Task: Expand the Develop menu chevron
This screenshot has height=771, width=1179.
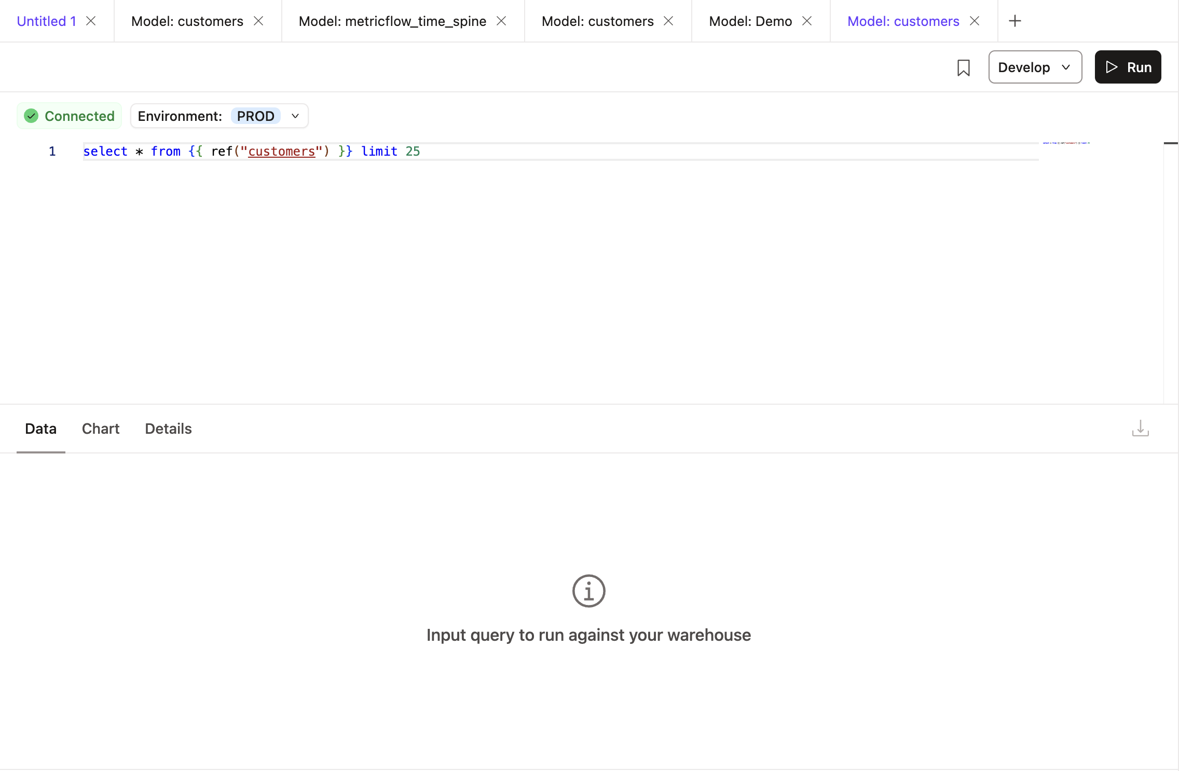Action: [1066, 67]
